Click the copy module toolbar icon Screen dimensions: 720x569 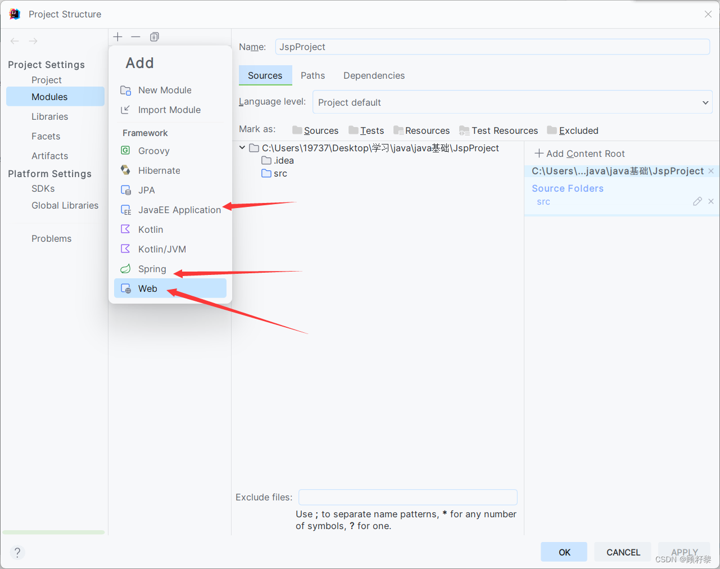[154, 37]
